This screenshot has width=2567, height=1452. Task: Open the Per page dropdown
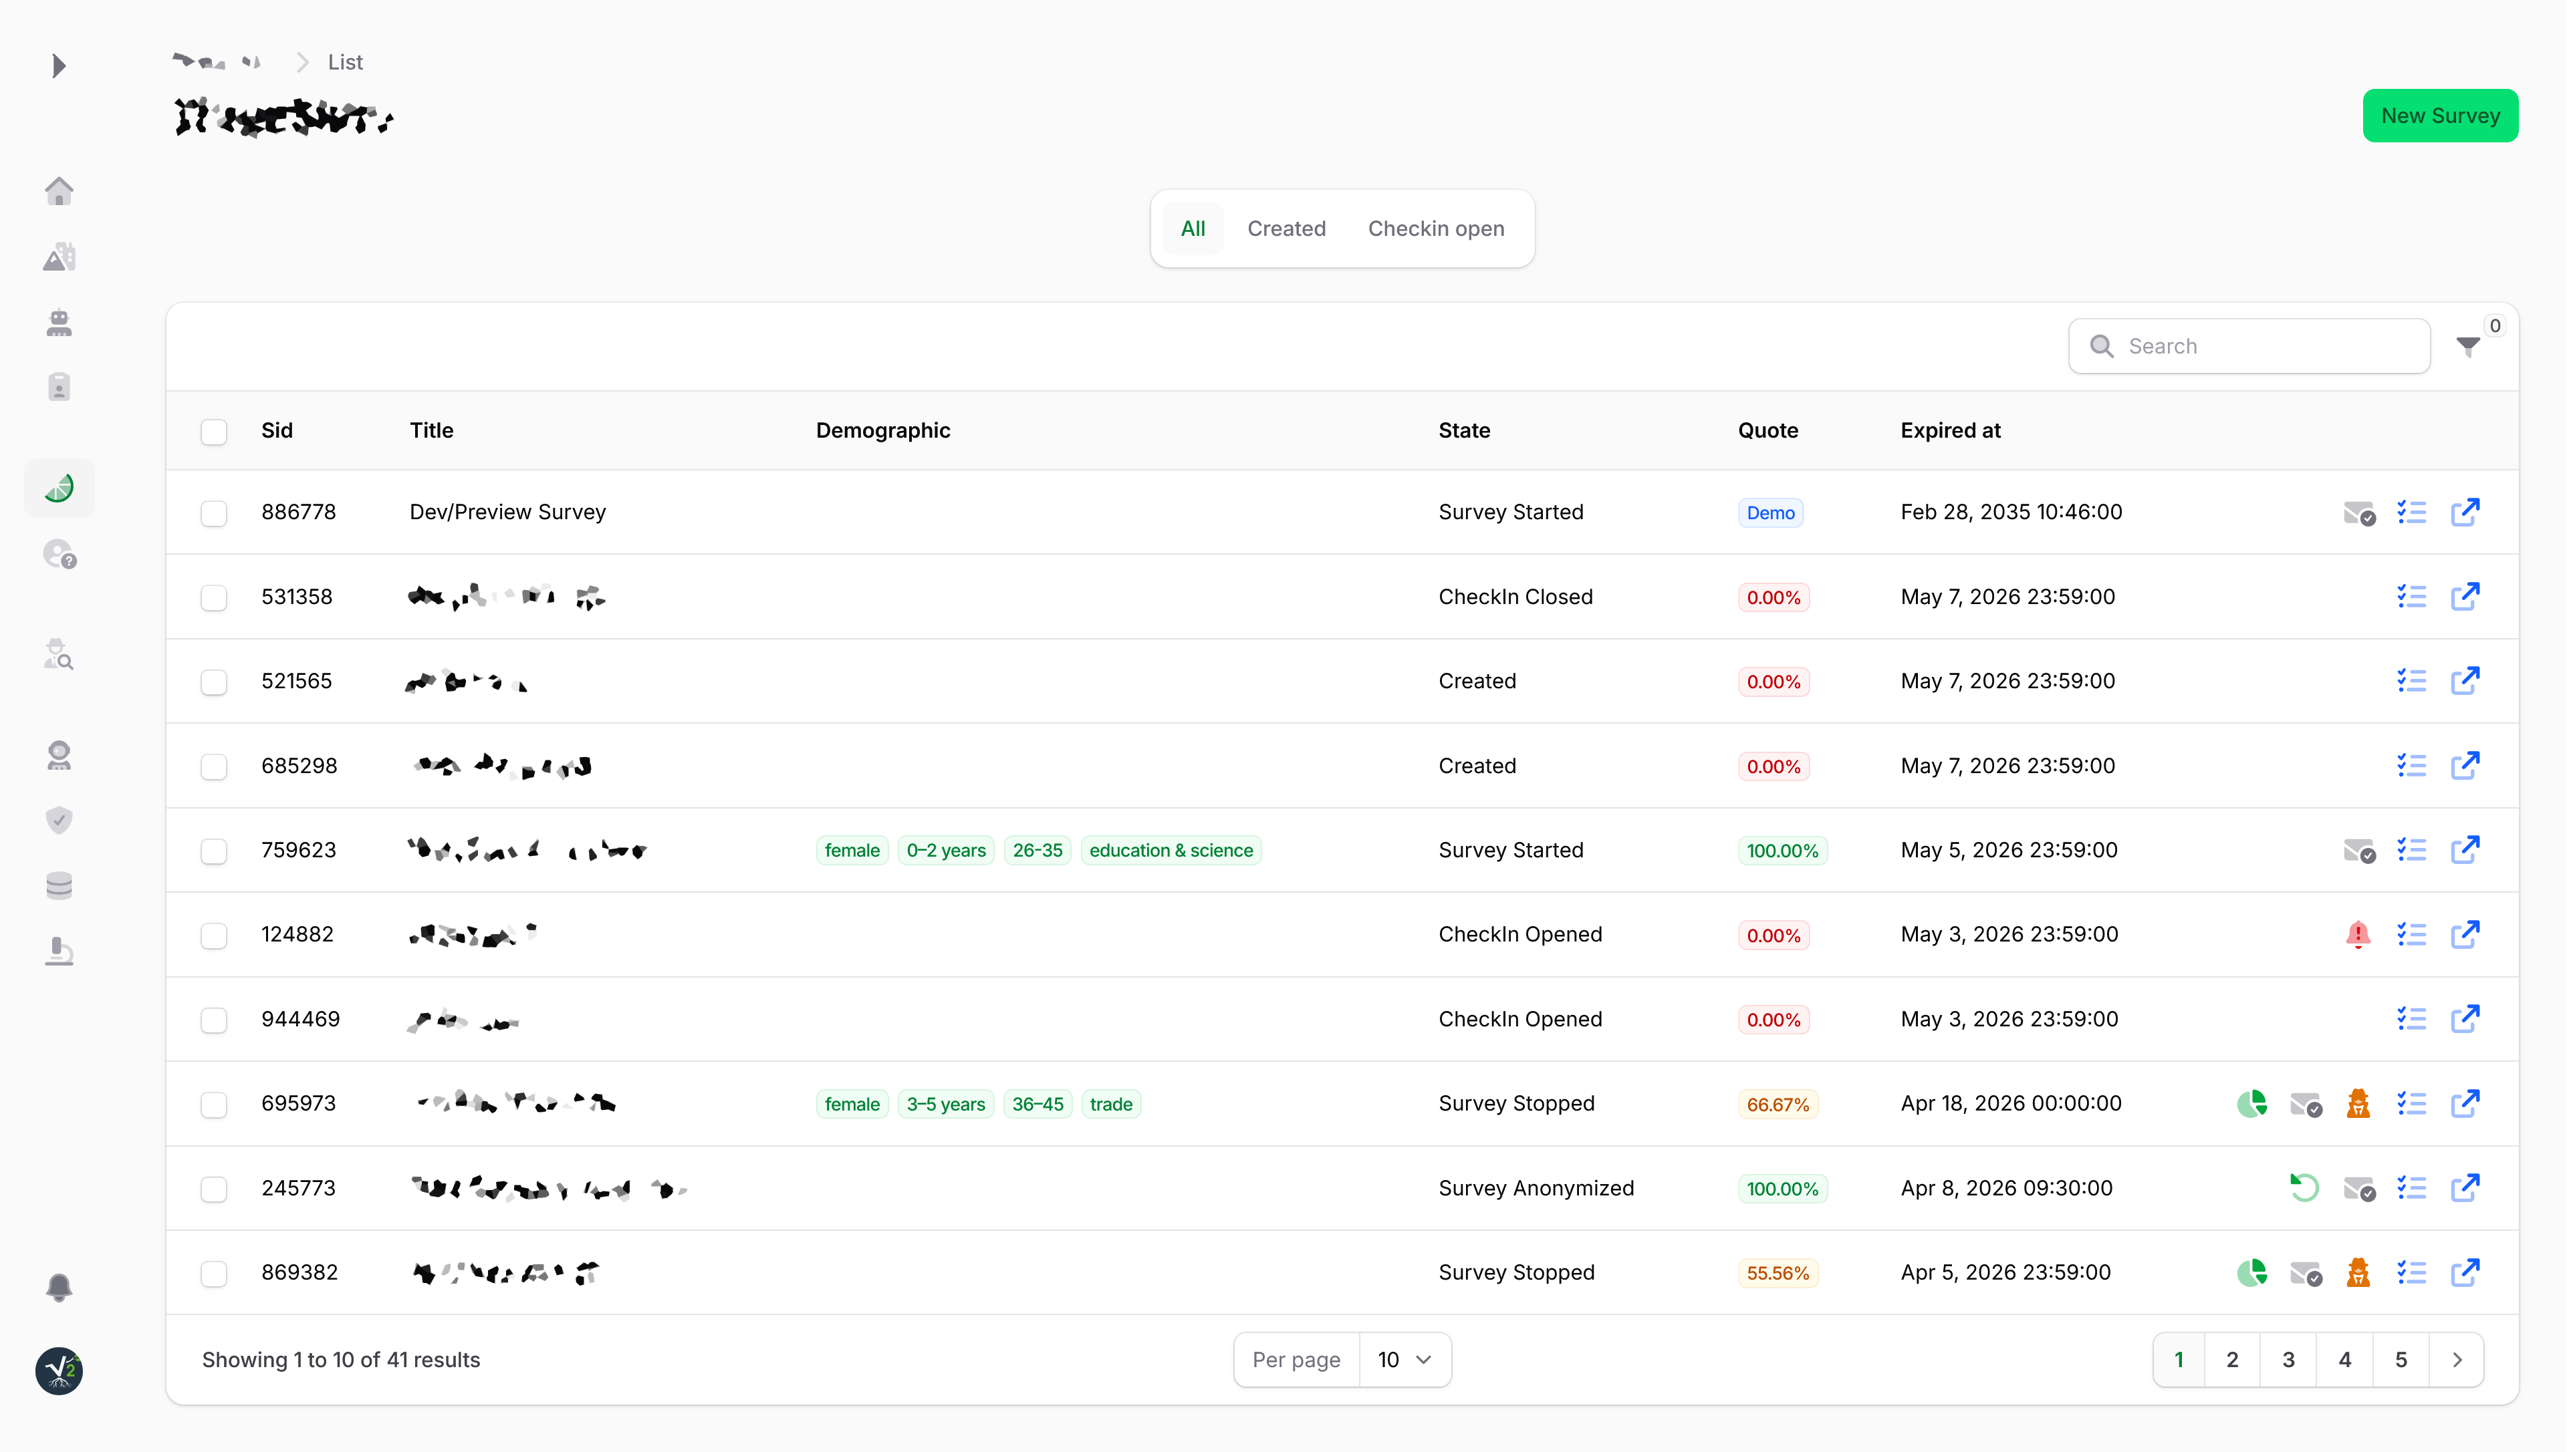pyautogui.click(x=1404, y=1359)
